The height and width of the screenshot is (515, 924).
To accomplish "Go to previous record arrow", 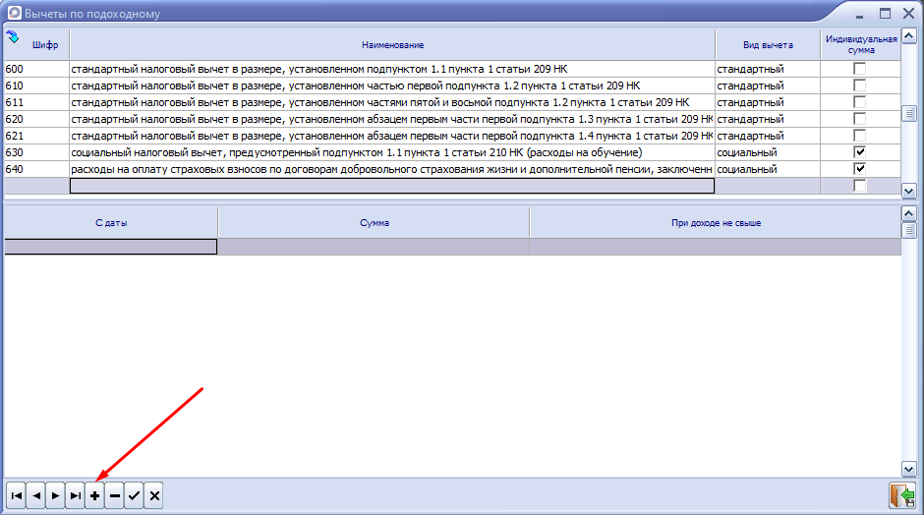I will tap(35, 496).
